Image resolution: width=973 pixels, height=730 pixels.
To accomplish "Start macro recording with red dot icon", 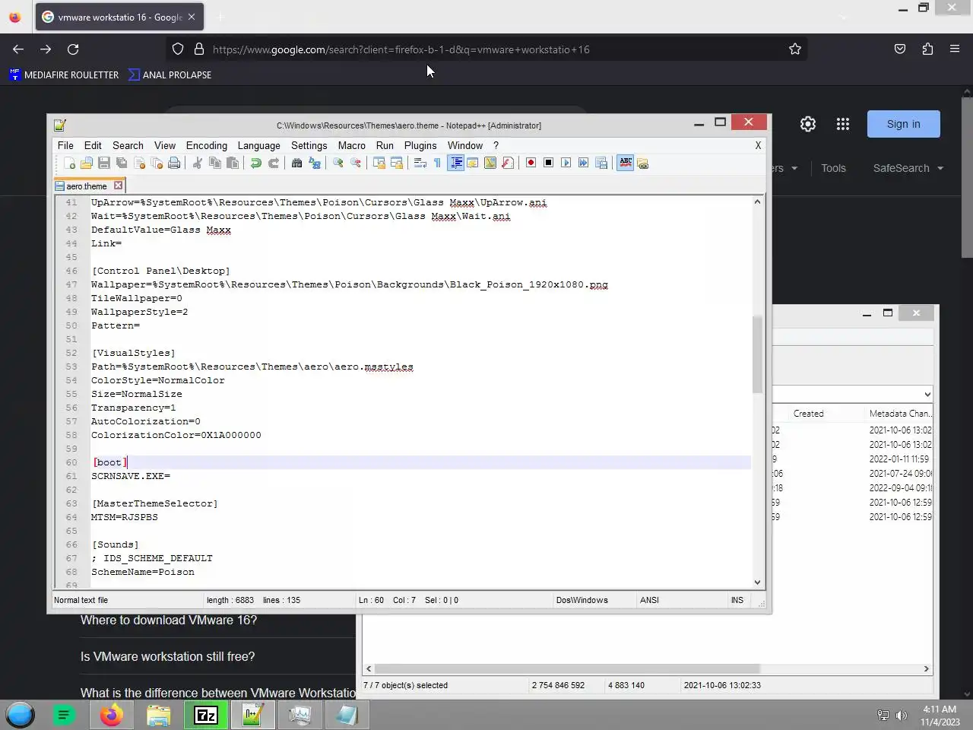I will 531,163.
